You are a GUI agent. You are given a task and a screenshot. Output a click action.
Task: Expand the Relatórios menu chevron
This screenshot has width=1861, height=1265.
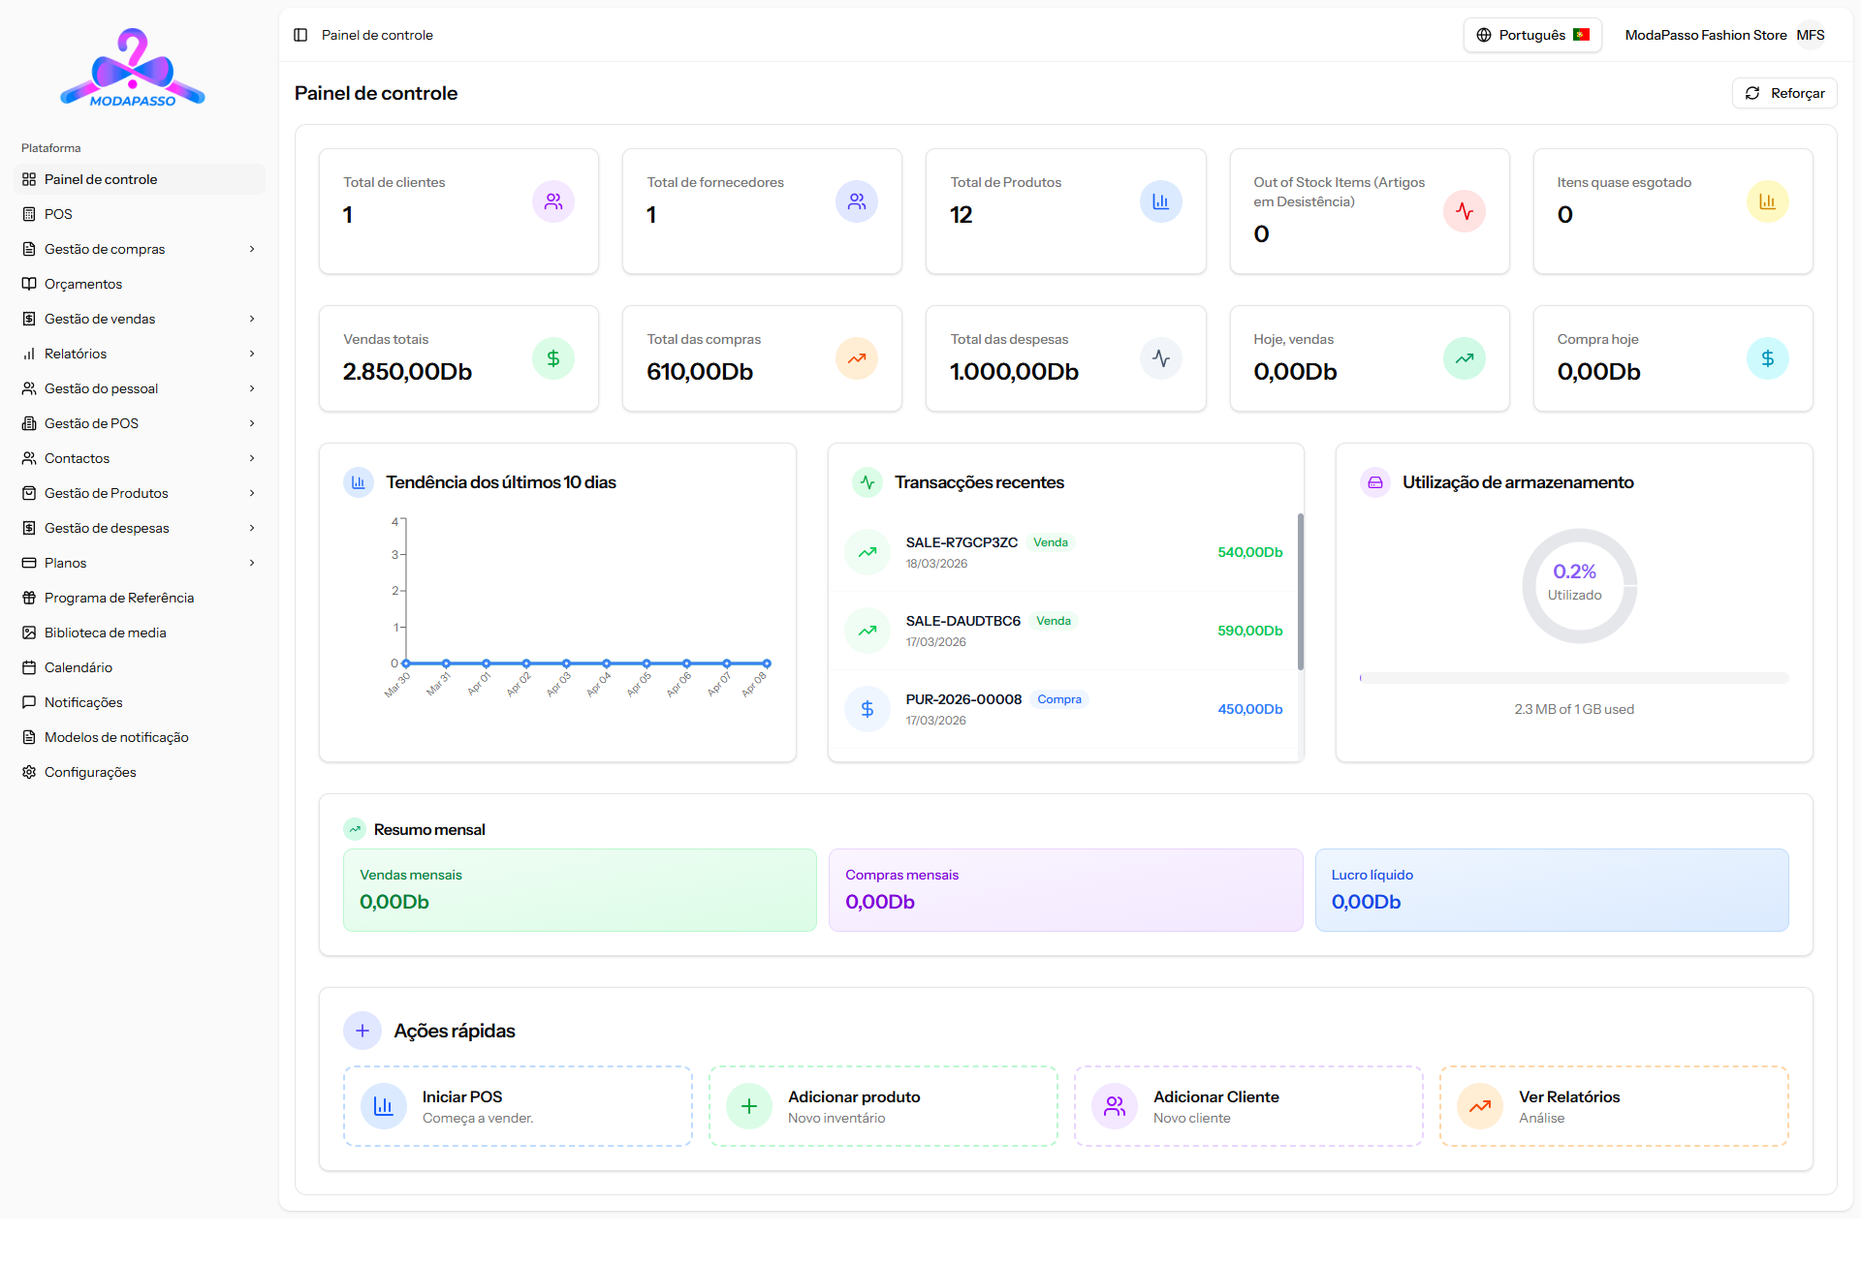(252, 354)
